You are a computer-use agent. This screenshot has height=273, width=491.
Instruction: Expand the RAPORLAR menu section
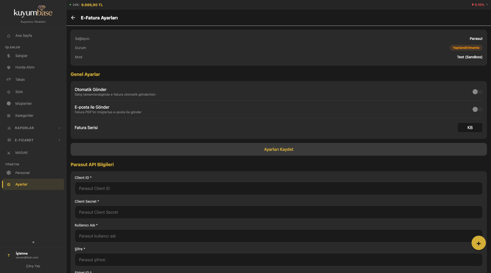[x=33, y=128]
